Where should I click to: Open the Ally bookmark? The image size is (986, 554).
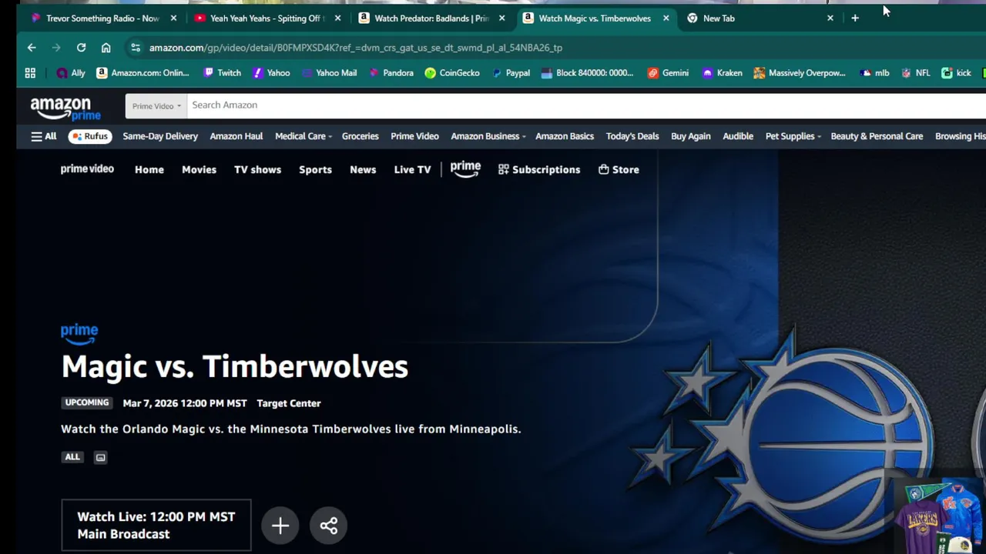(x=71, y=73)
